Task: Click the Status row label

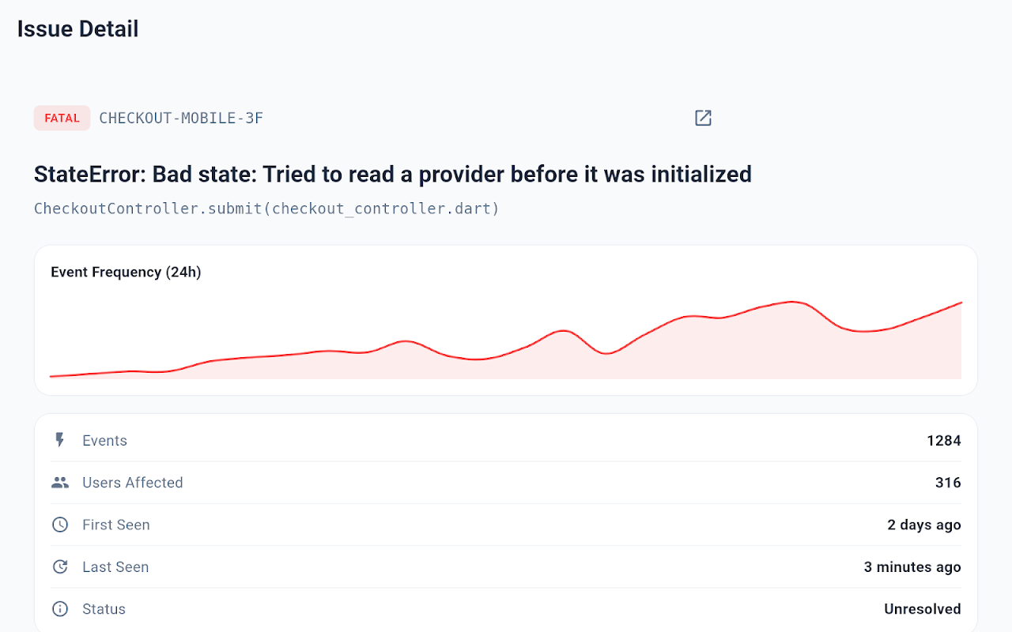Action: pos(104,609)
